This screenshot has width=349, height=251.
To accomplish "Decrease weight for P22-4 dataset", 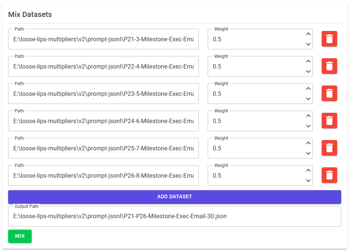I will [x=308, y=72].
